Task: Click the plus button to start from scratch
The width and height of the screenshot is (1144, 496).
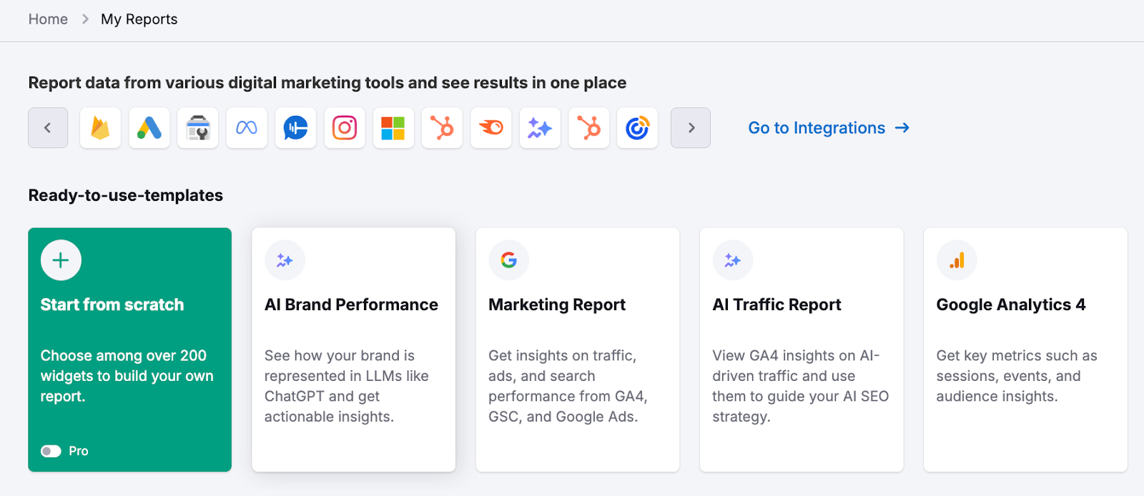Action: [x=61, y=260]
